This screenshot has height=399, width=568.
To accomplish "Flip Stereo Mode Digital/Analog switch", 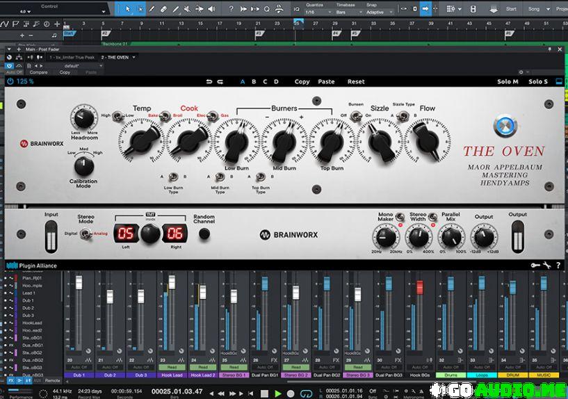I will click(x=86, y=234).
